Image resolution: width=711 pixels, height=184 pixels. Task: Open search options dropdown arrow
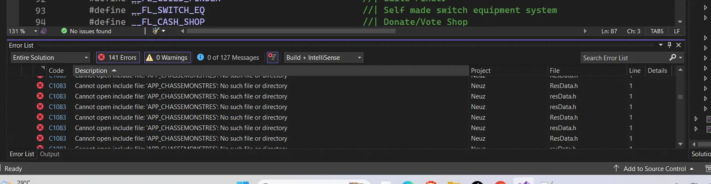tap(681, 58)
